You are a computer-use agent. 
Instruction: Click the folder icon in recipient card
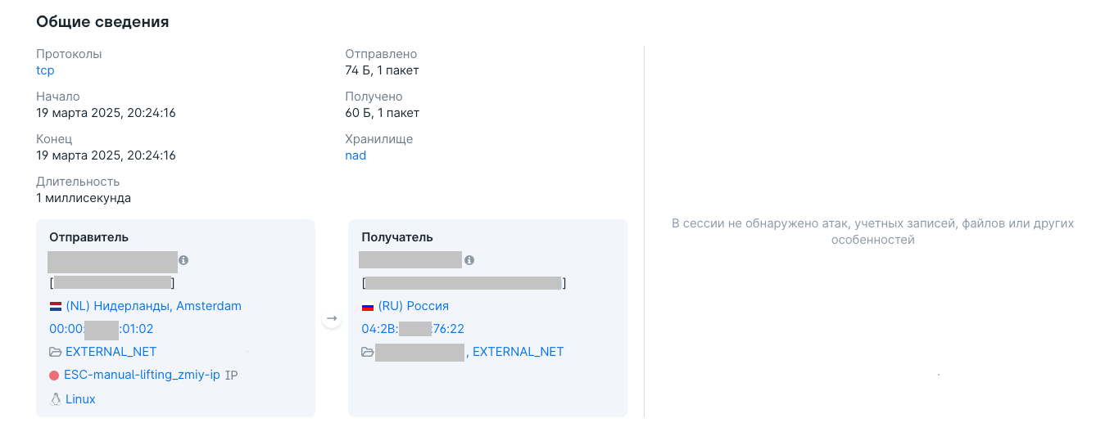click(368, 352)
